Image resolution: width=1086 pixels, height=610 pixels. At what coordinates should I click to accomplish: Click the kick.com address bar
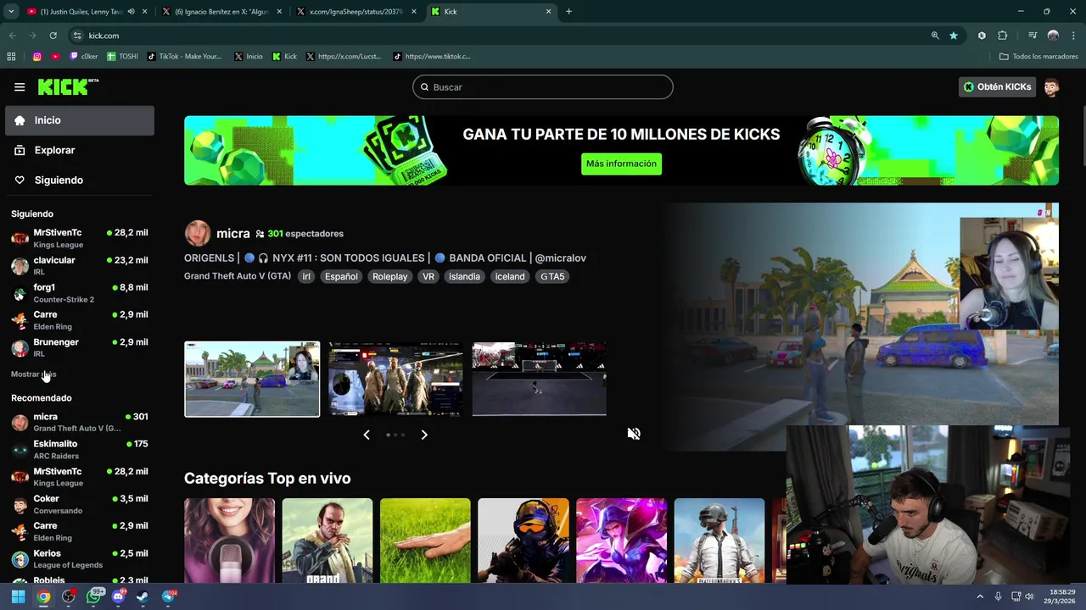click(x=501, y=36)
